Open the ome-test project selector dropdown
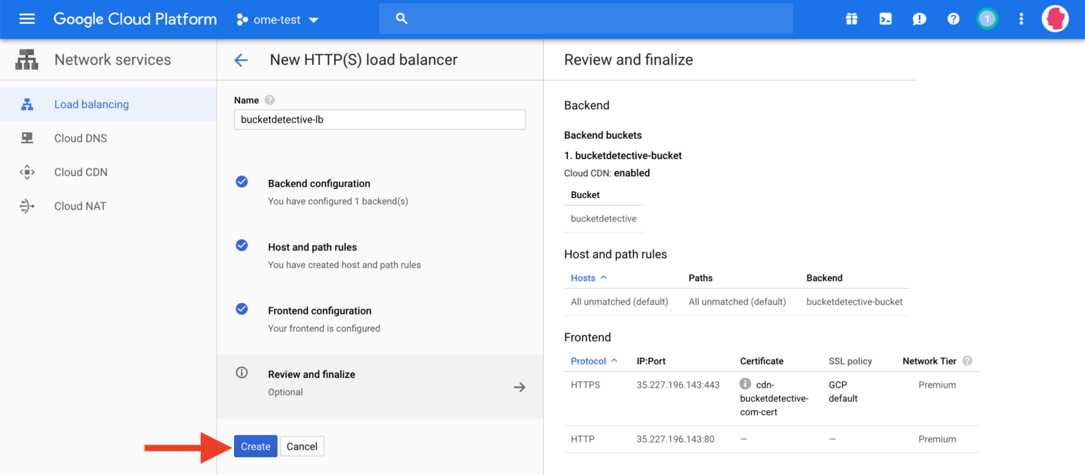This screenshot has width=1085, height=475. point(278,20)
